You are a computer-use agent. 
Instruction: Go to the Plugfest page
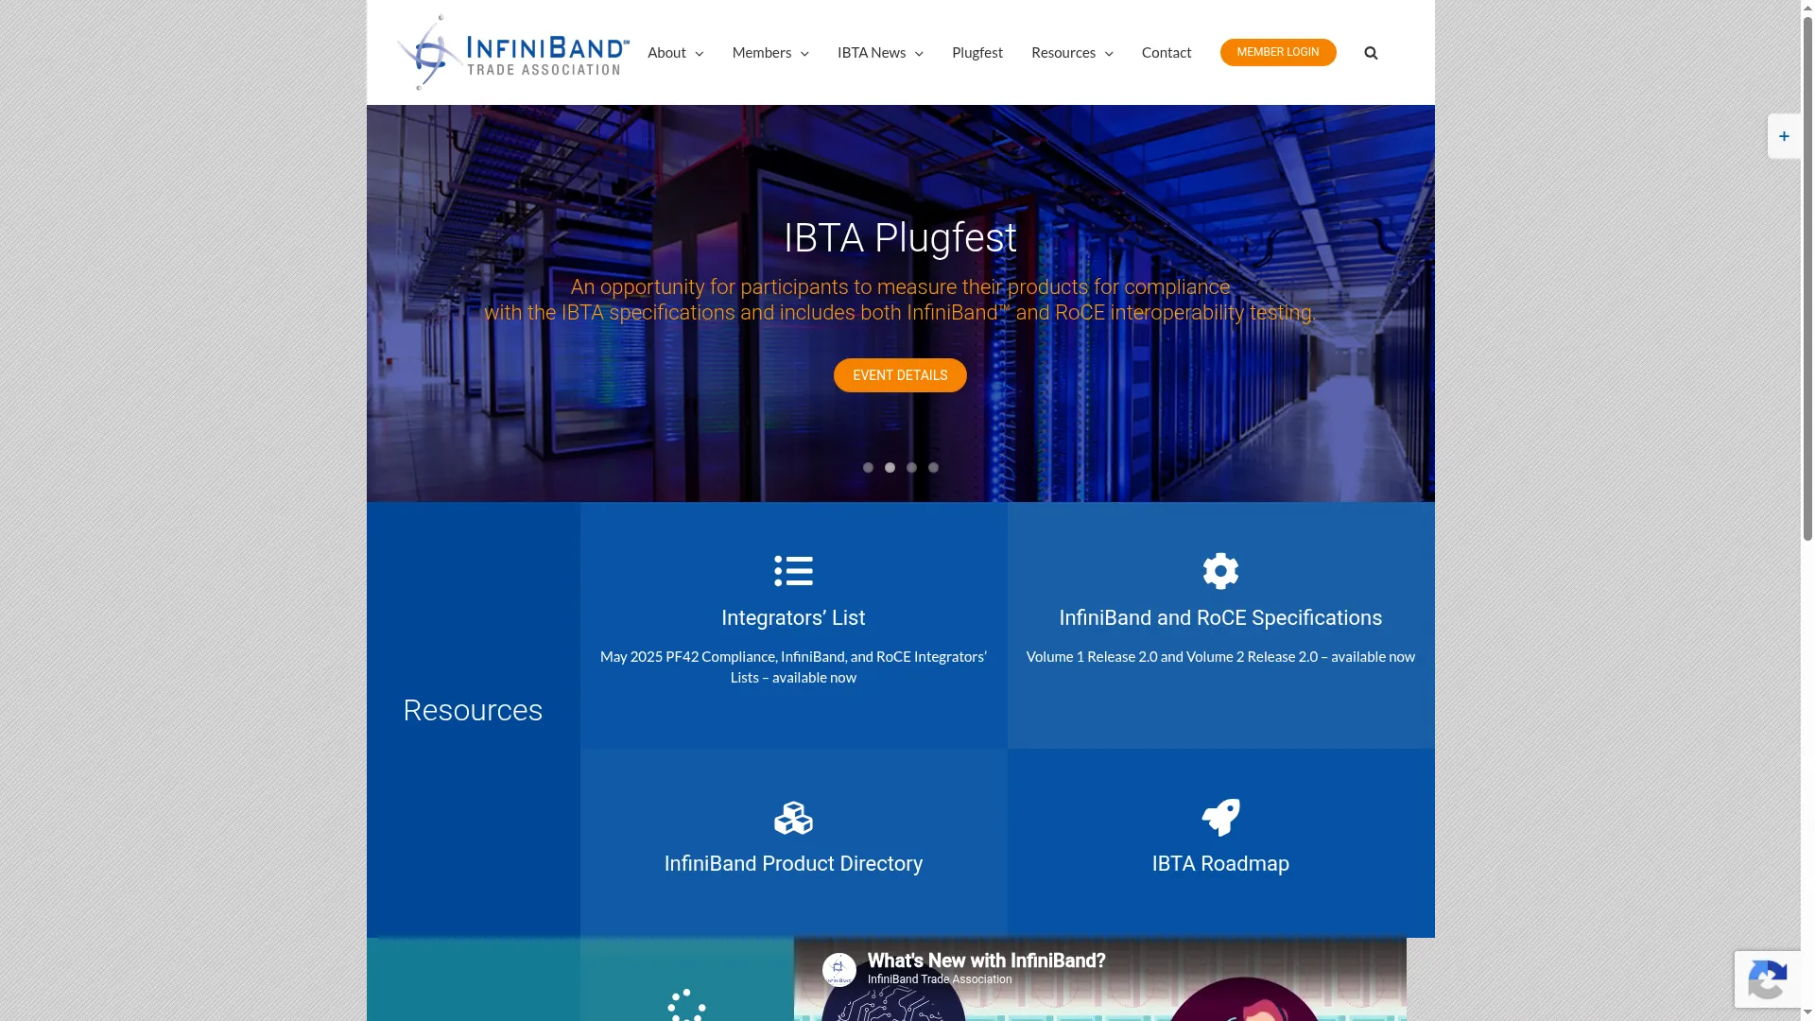[977, 53]
